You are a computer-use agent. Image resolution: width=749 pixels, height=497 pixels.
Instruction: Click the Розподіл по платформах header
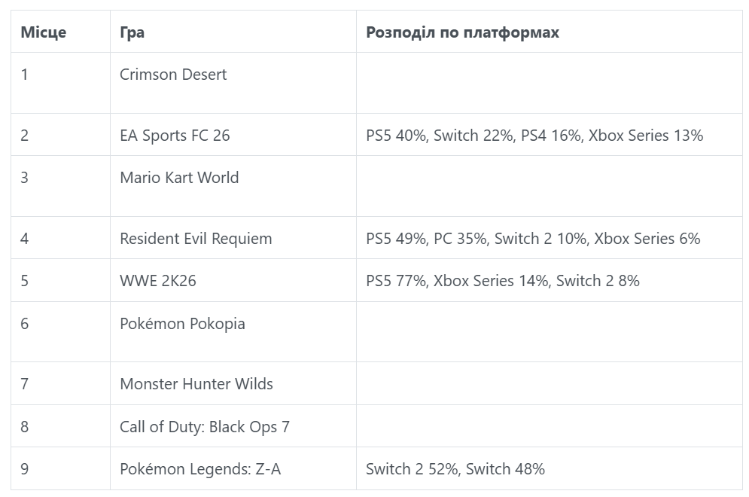point(550,32)
